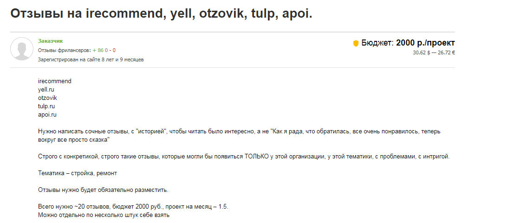Click the Зарегистрирован на сайте registration text
The width and height of the screenshot is (506, 223).
point(91,59)
